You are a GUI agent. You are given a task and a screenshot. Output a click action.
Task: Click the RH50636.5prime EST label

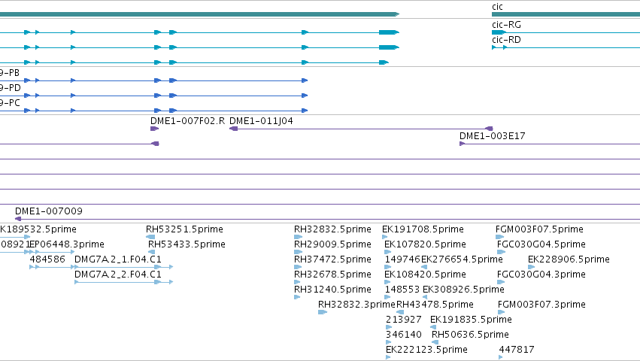(470, 335)
